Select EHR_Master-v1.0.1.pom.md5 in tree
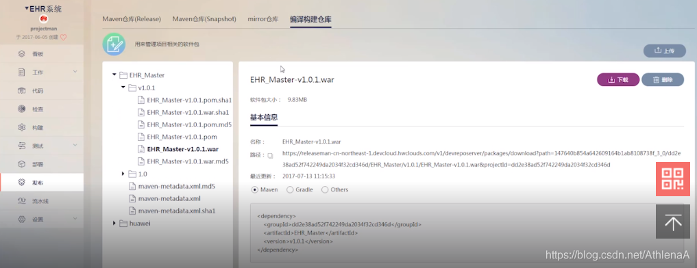 pyautogui.click(x=189, y=124)
